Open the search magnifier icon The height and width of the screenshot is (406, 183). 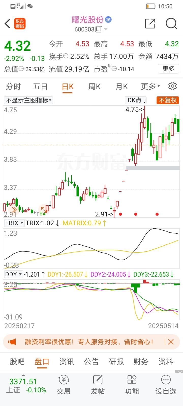(171, 24)
